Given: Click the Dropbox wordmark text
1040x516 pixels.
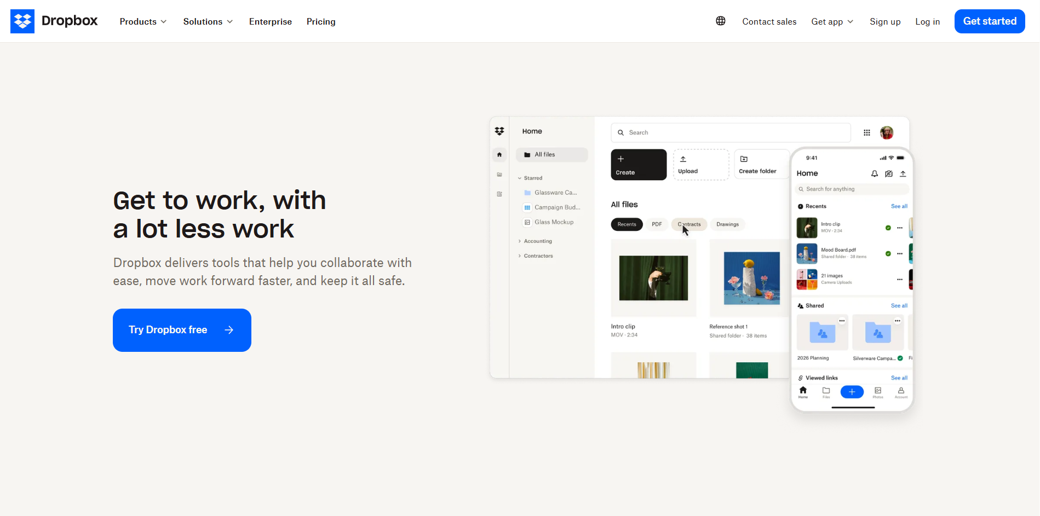Looking at the screenshot, I should 70,21.
